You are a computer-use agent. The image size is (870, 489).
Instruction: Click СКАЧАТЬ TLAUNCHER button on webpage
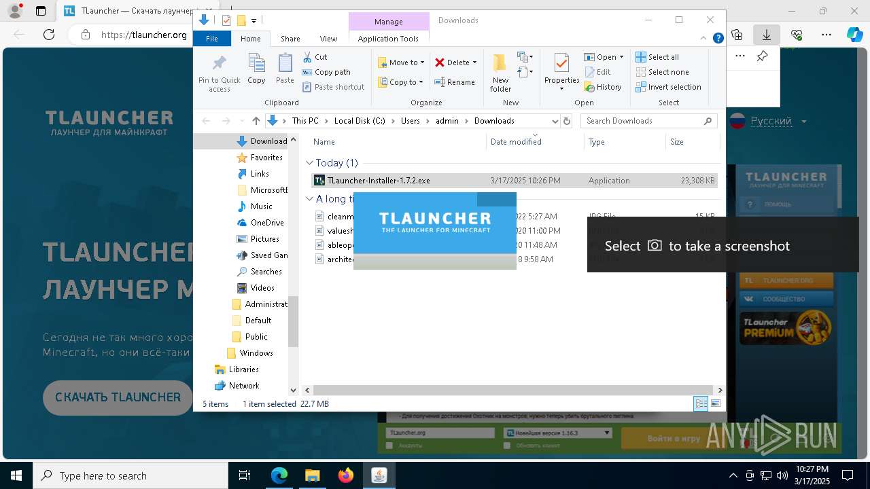point(118,397)
